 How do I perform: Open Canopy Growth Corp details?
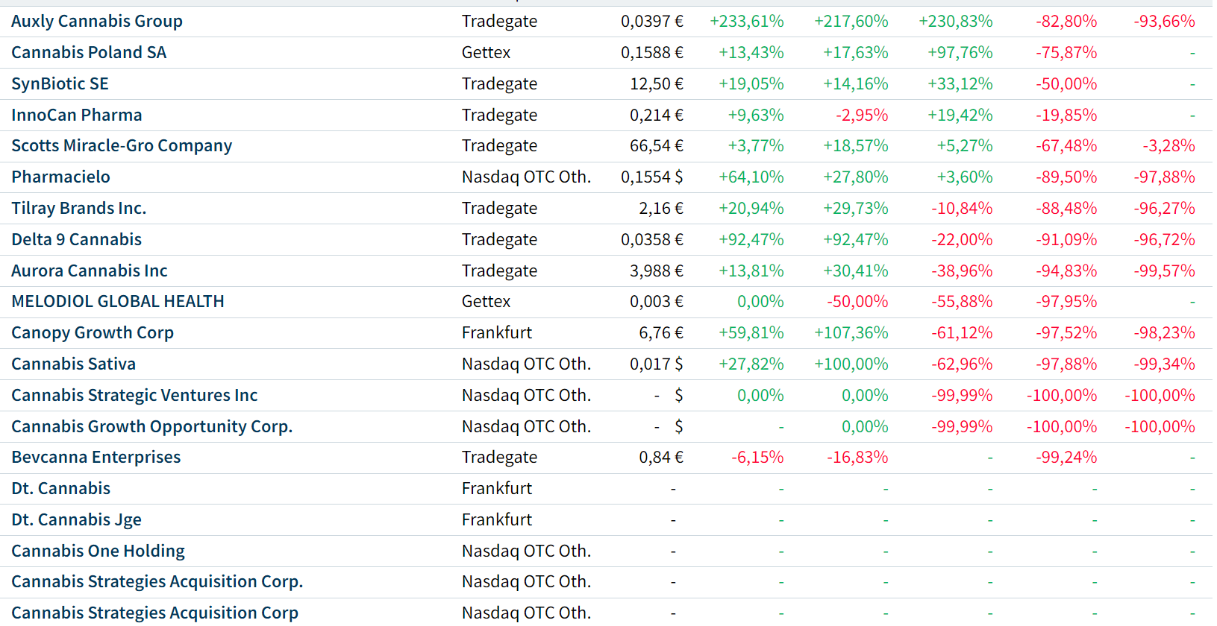(93, 333)
